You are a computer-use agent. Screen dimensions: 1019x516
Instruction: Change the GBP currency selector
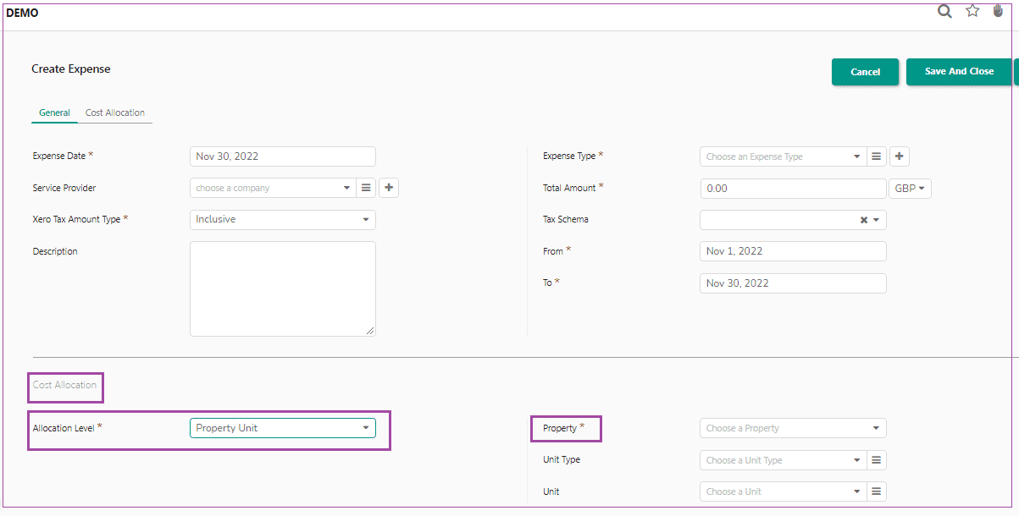pyautogui.click(x=910, y=189)
